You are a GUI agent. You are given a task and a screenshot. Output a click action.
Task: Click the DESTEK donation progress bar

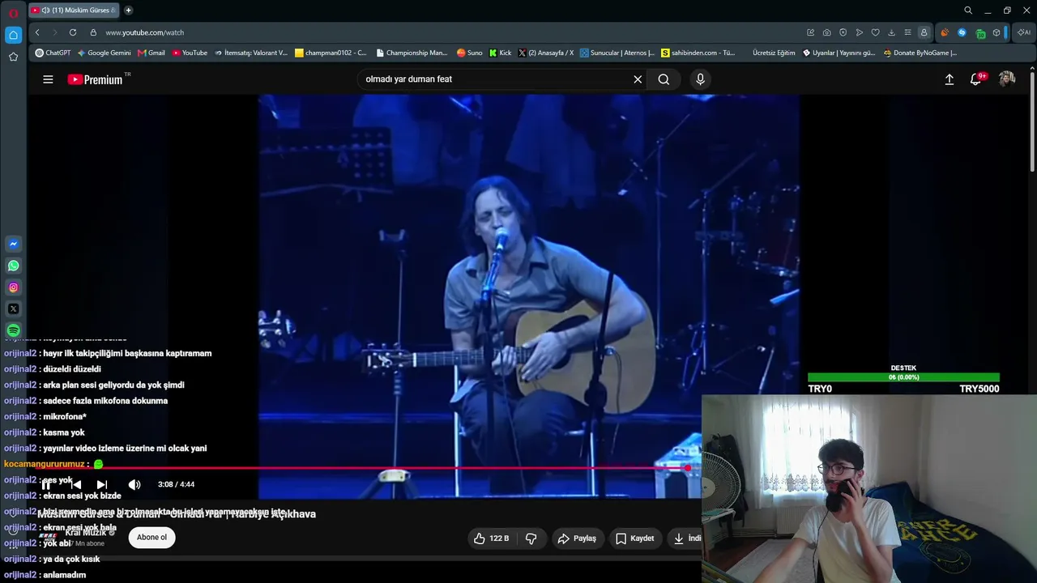click(x=903, y=377)
